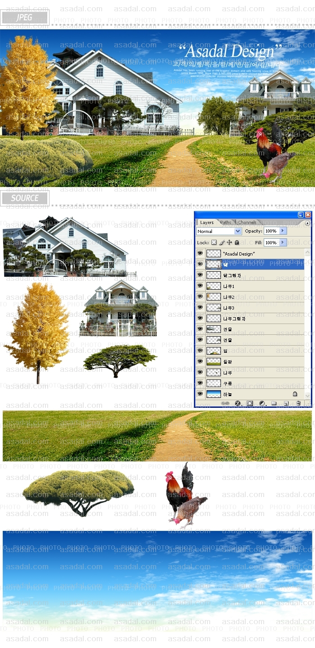Screen dimensions: 315x648
Task: Toggle visibility of the 들판 layer
Action: tap(200, 361)
